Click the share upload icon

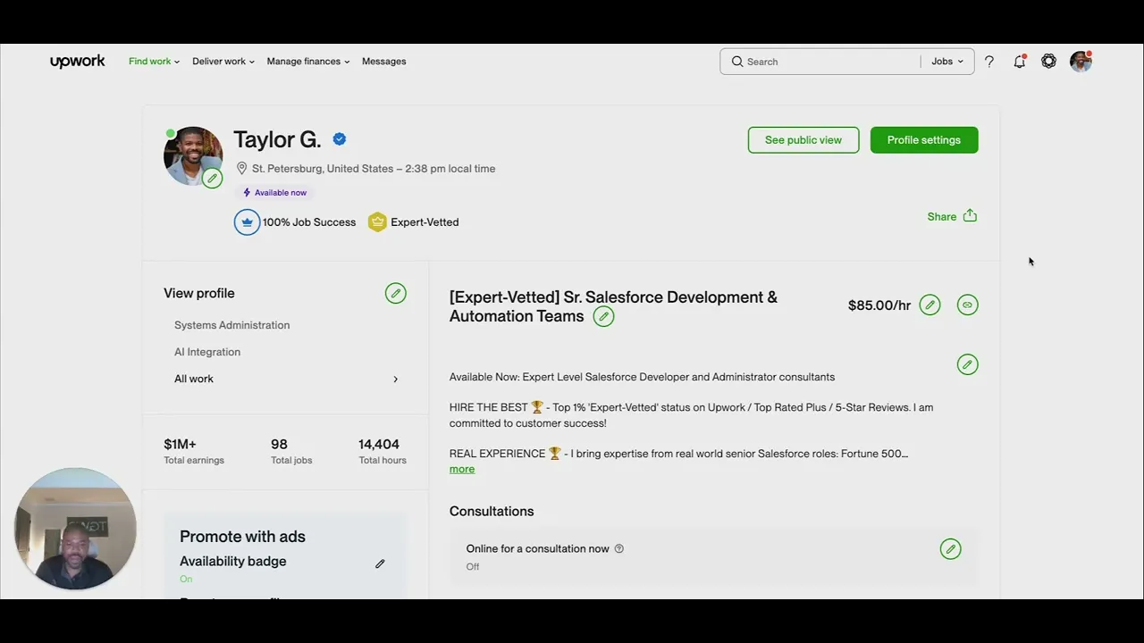tap(970, 216)
